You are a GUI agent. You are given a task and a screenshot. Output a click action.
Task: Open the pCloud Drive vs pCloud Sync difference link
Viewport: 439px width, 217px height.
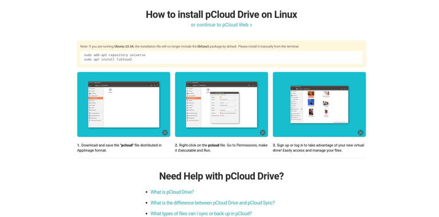pyautogui.click(x=213, y=203)
